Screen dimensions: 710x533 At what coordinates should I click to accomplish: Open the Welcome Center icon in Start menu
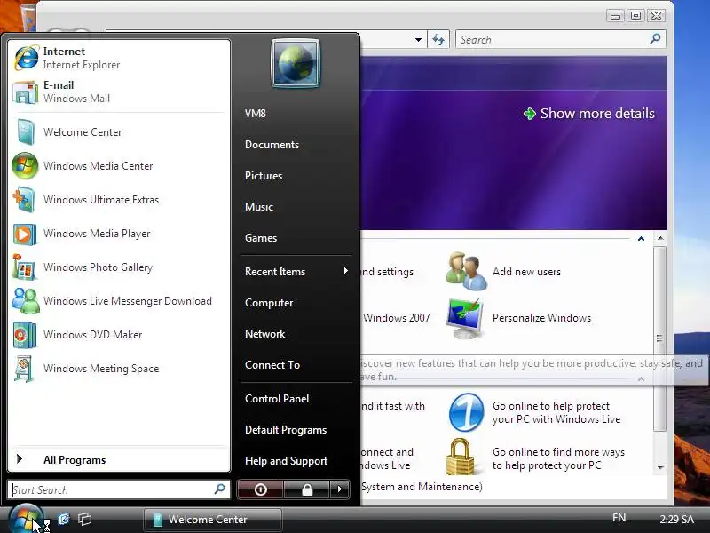coord(25,132)
